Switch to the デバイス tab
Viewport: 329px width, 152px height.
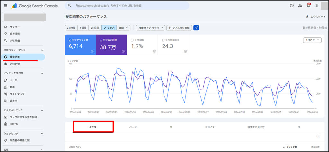click(210, 127)
